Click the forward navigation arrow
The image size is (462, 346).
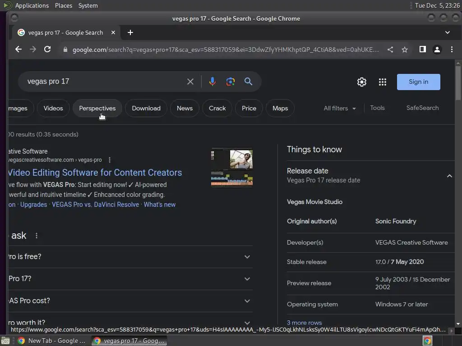click(33, 50)
